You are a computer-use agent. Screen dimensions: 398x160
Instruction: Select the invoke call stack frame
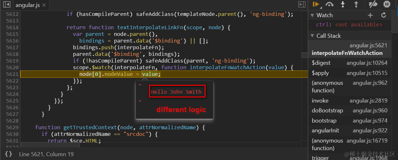tap(350, 101)
